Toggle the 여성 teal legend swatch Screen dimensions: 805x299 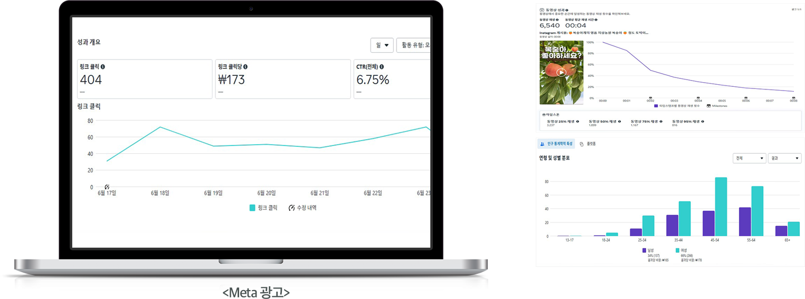[x=678, y=251]
